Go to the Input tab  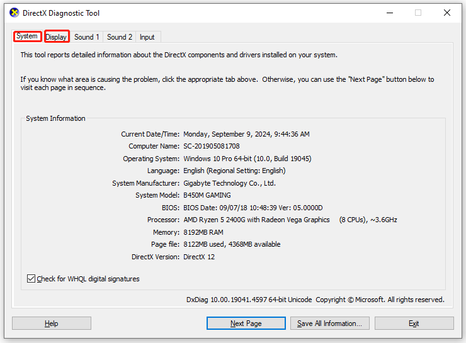point(147,37)
